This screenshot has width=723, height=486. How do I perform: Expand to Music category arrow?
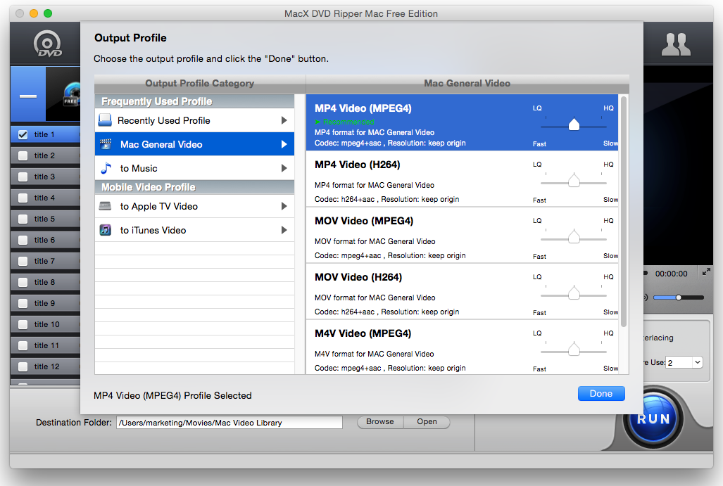[x=284, y=168]
